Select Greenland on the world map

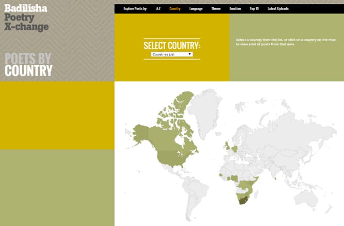(203, 104)
